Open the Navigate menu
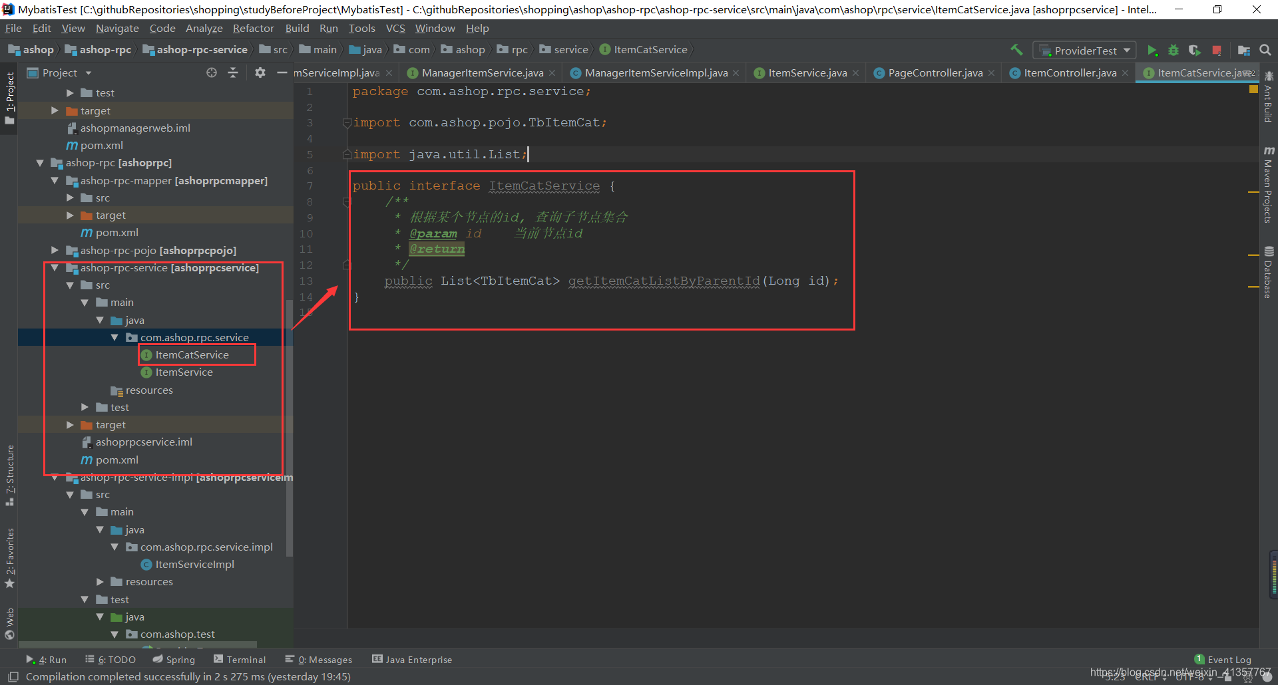The height and width of the screenshot is (685, 1278). click(x=117, y=29)
